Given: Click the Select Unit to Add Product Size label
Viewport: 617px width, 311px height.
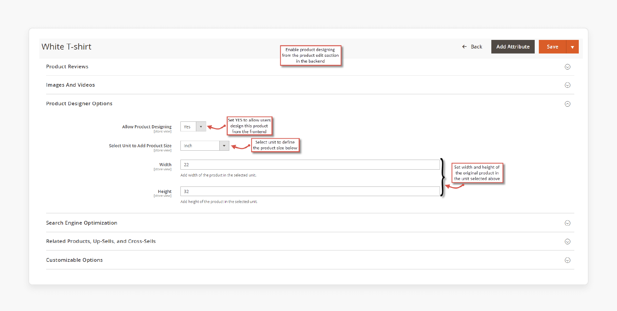Looking at the screenshot, I should 140,146.
